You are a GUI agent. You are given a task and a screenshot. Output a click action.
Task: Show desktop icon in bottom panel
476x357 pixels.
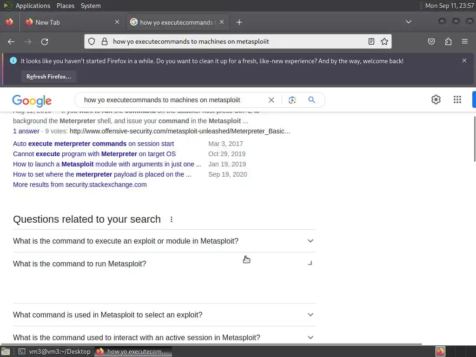pyautogui.click(x=6, y=351)
